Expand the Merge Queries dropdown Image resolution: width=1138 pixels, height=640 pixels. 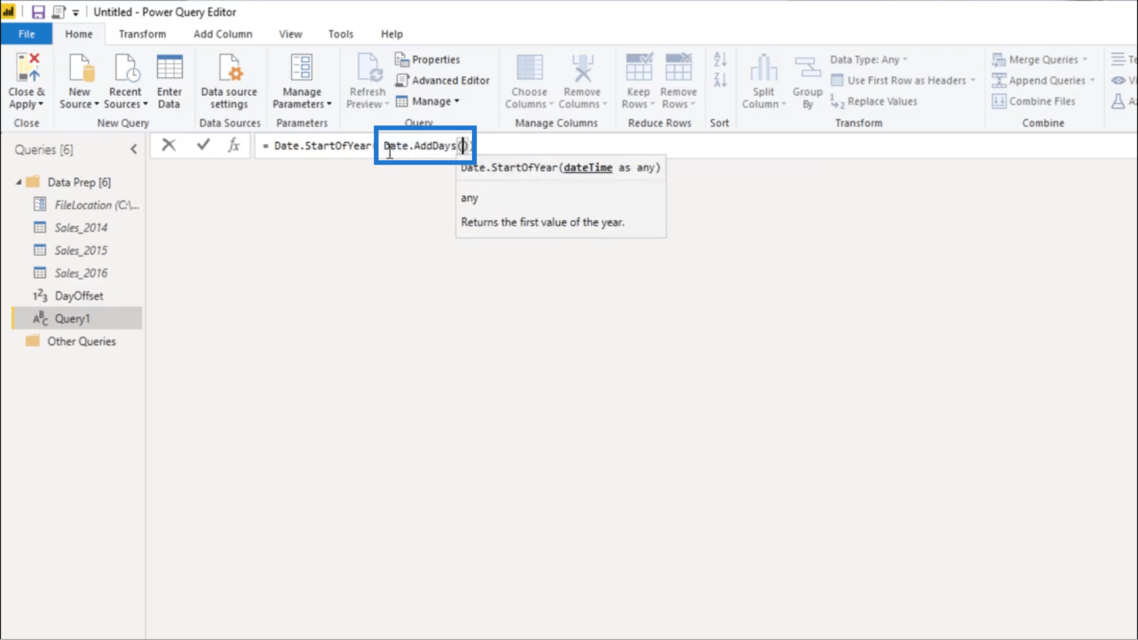point(1085,60)
